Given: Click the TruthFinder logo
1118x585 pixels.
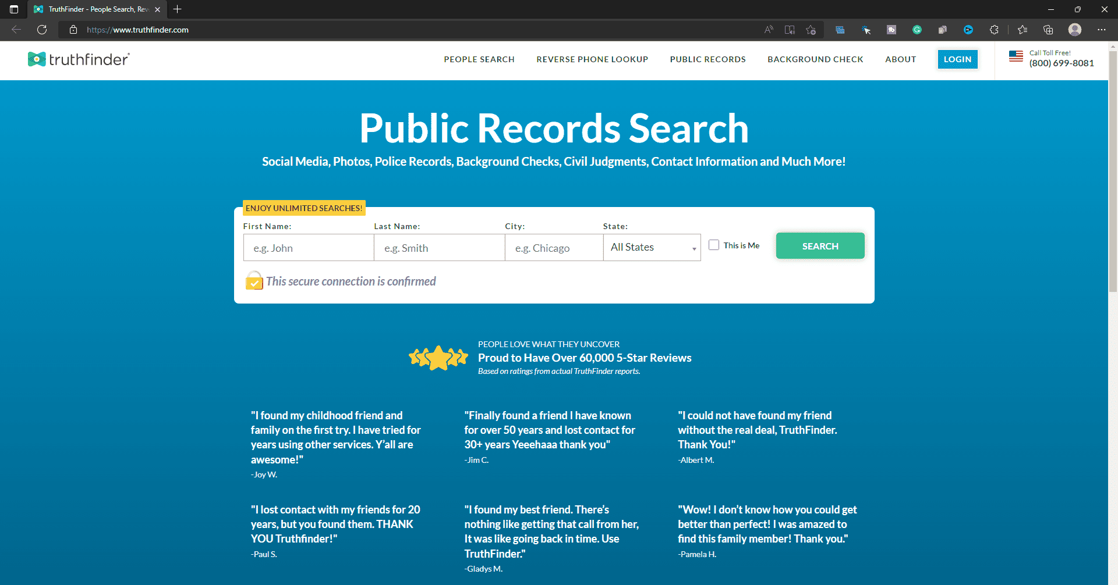Looking at the screenshot, I should (79, 59).
